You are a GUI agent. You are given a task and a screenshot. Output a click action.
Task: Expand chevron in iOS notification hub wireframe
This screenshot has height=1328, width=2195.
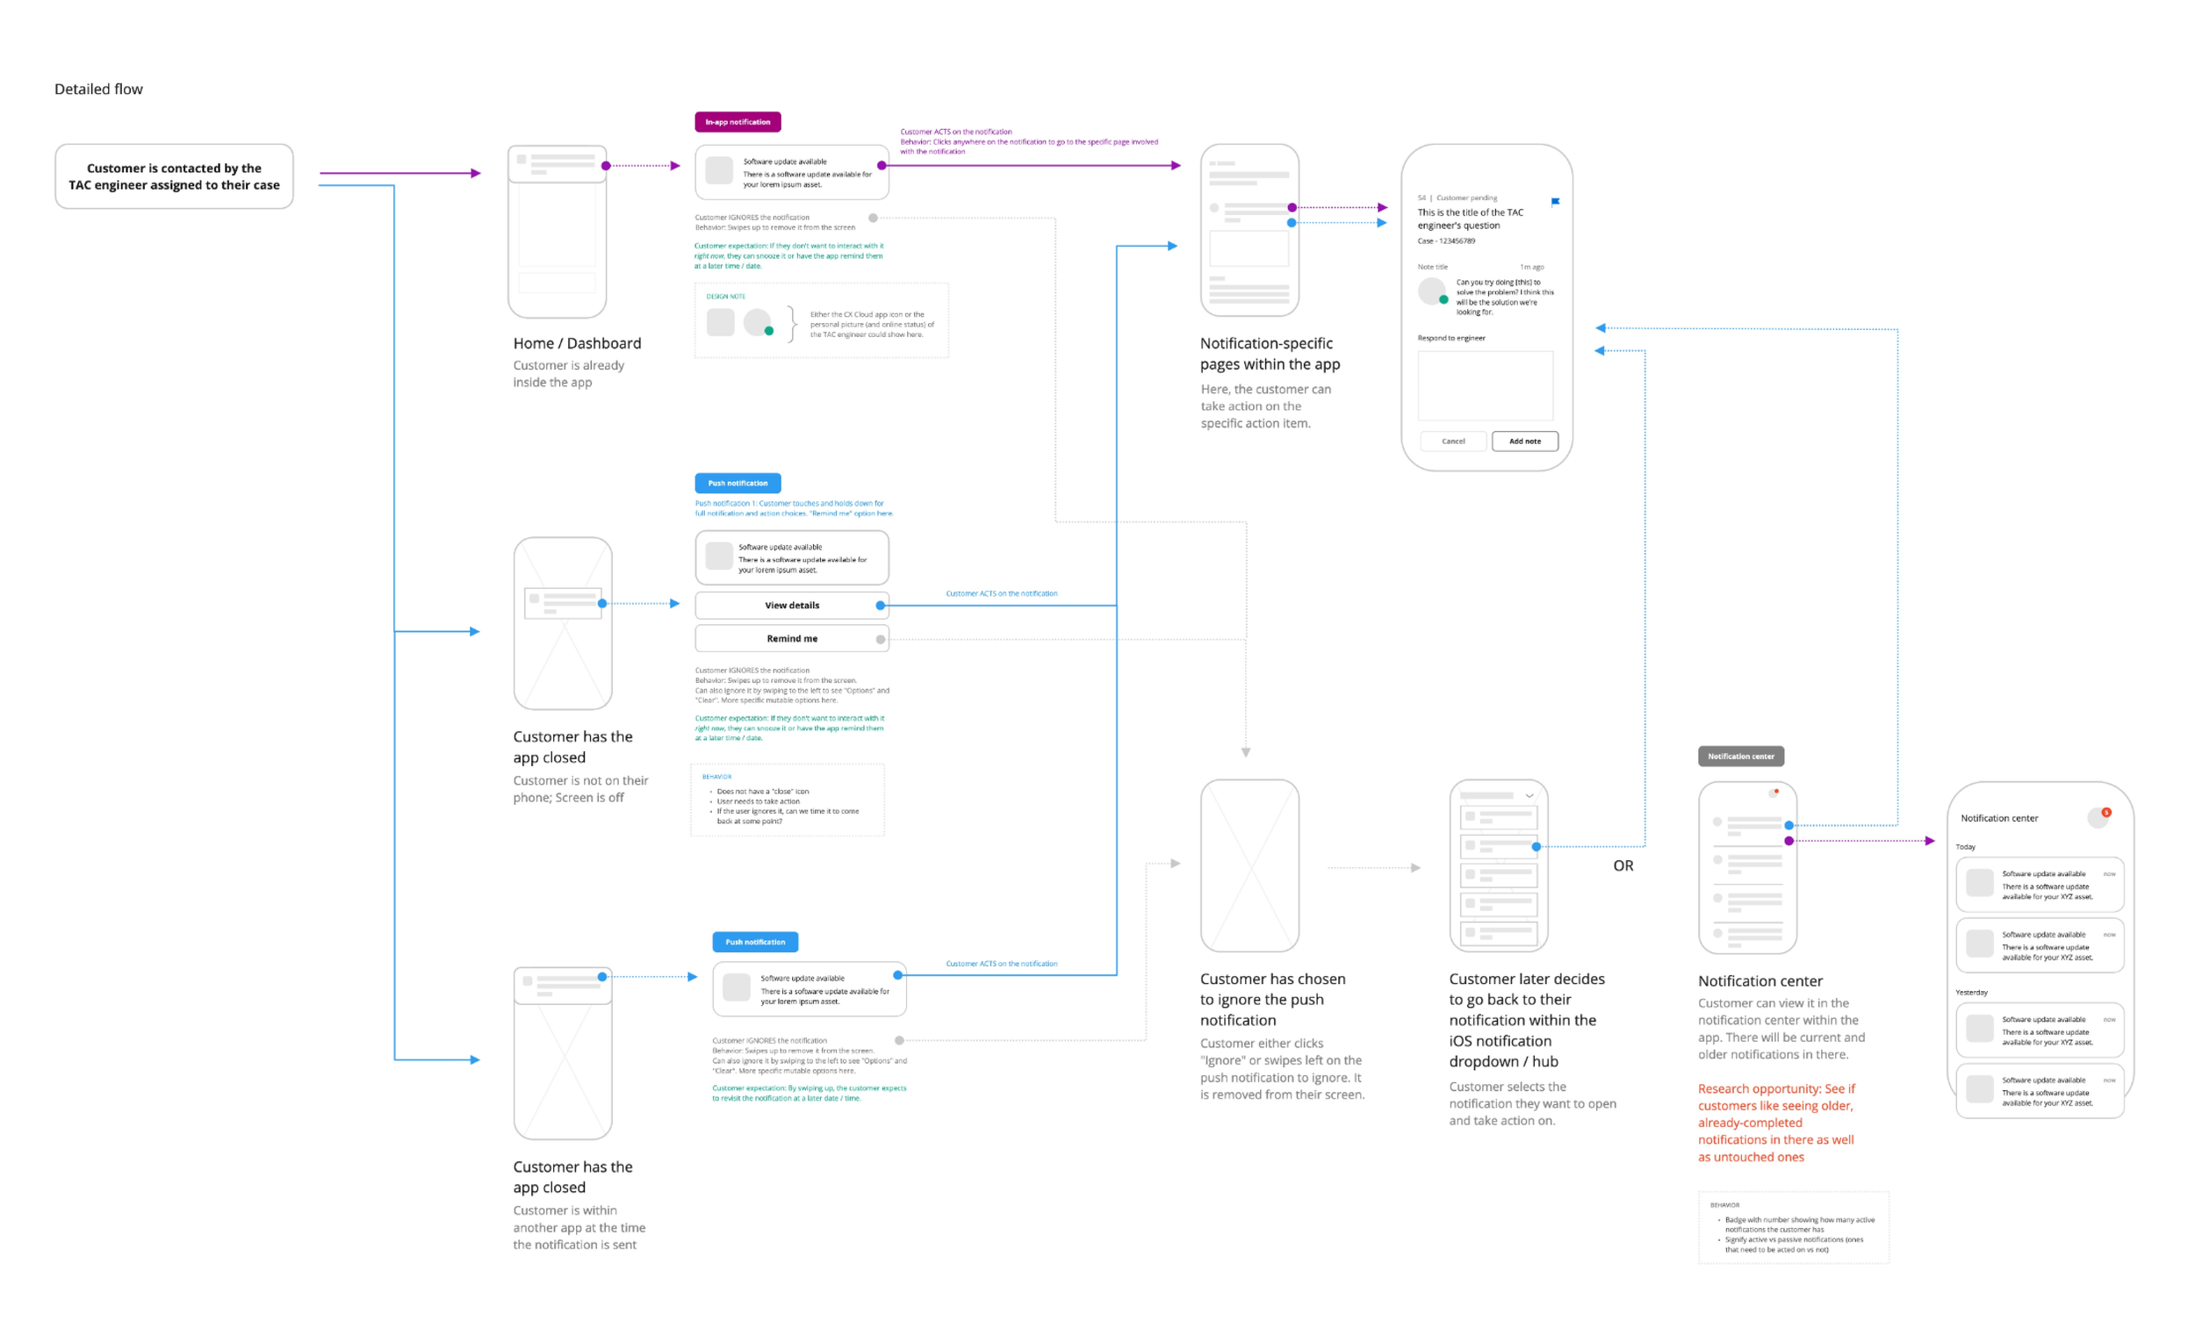coord(1529,795)
